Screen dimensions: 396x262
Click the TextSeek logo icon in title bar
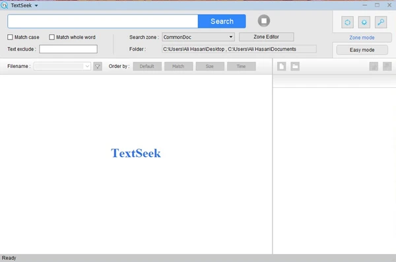click(4, 5)
